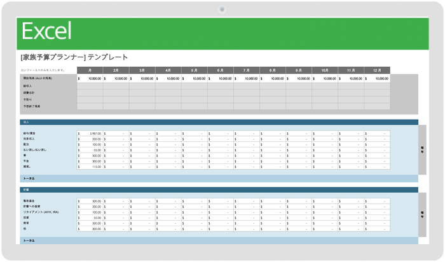Click the 手取り row label
445x262 pixels.
click(x=27, y=100)
